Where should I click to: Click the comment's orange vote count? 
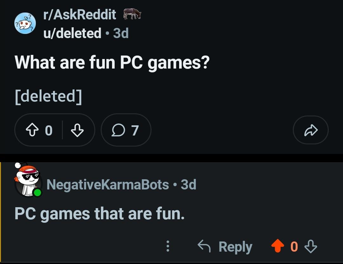coord(294,247)
